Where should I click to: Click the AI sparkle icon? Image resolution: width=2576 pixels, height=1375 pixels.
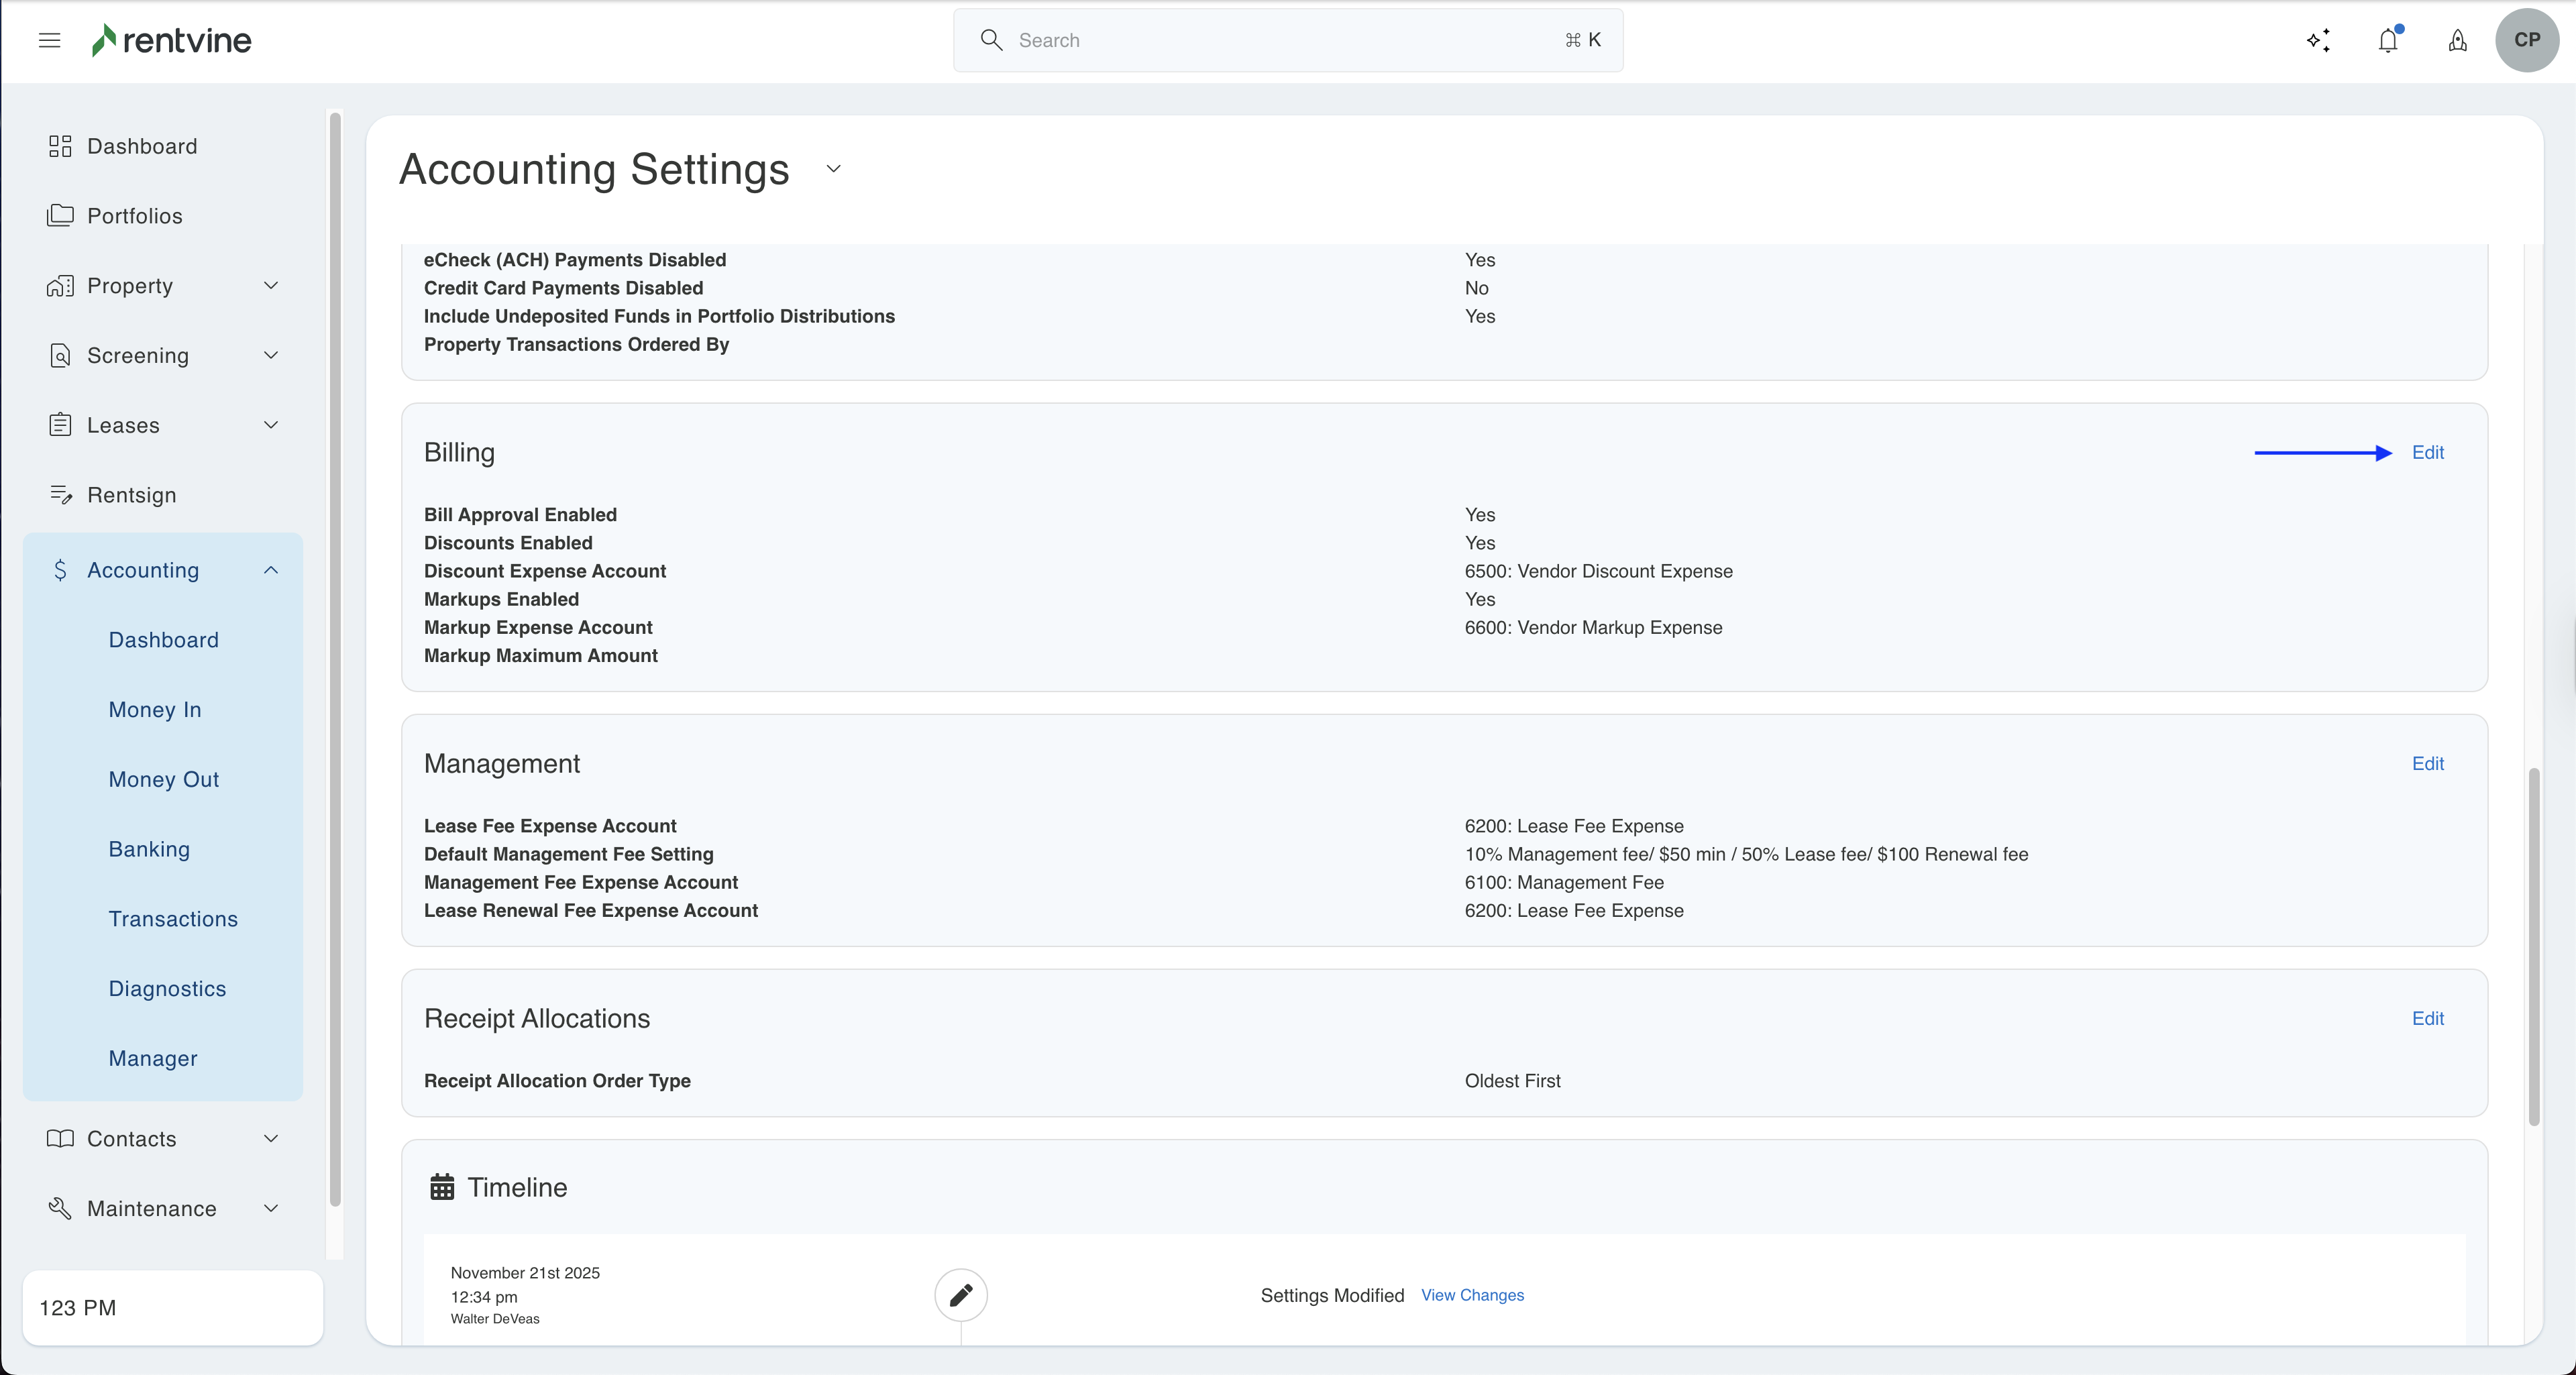(2318, 40)
